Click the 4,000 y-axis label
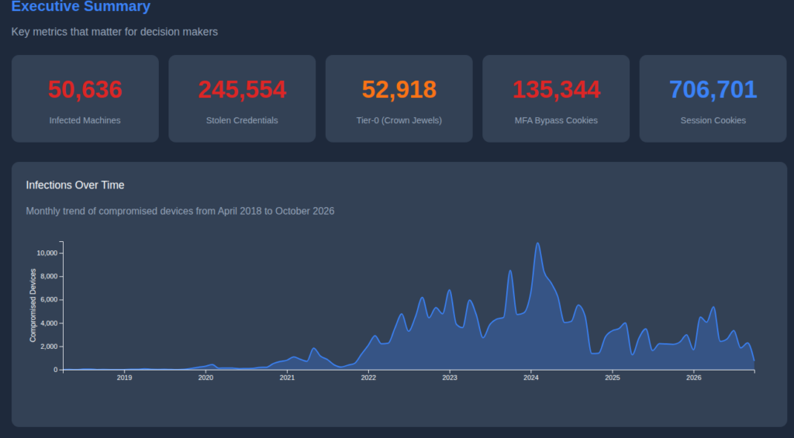Image resolution: width=794 pixels, height=438 pixels. (49, 323)
